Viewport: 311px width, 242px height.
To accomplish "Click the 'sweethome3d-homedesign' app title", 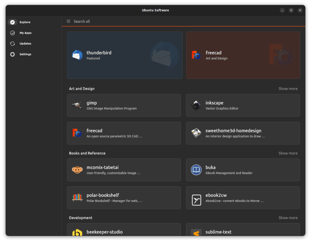I will tap(233, 131).
